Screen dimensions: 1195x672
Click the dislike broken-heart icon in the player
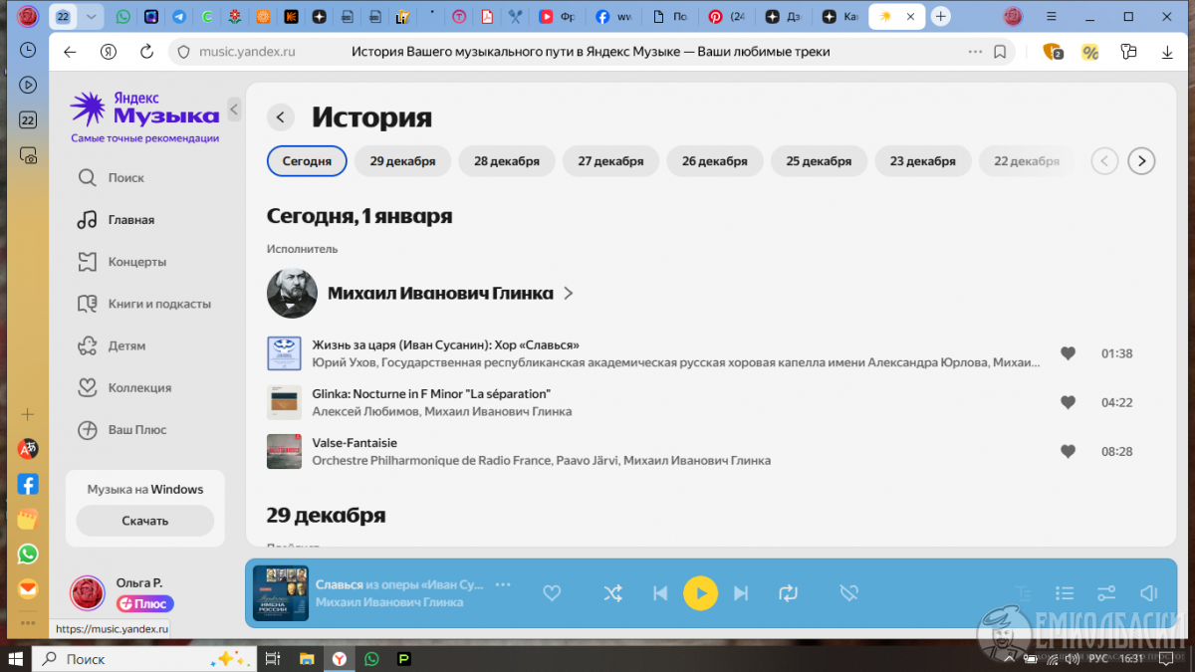point(848,593)
